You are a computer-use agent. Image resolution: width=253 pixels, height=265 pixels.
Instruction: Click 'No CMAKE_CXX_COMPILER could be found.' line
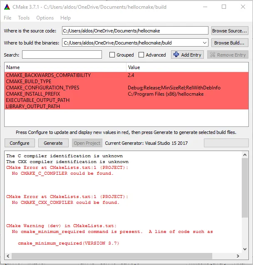[x=66, y=203]
